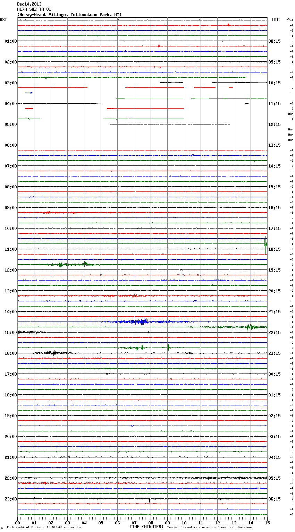The image size is (295, 532).
Task: Click bottom-axis minute tick label 03
Action: [67, 523]
